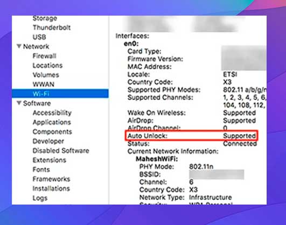Open Components under Software
This screenshot has width=286, height=225.
tap(52, 132)
